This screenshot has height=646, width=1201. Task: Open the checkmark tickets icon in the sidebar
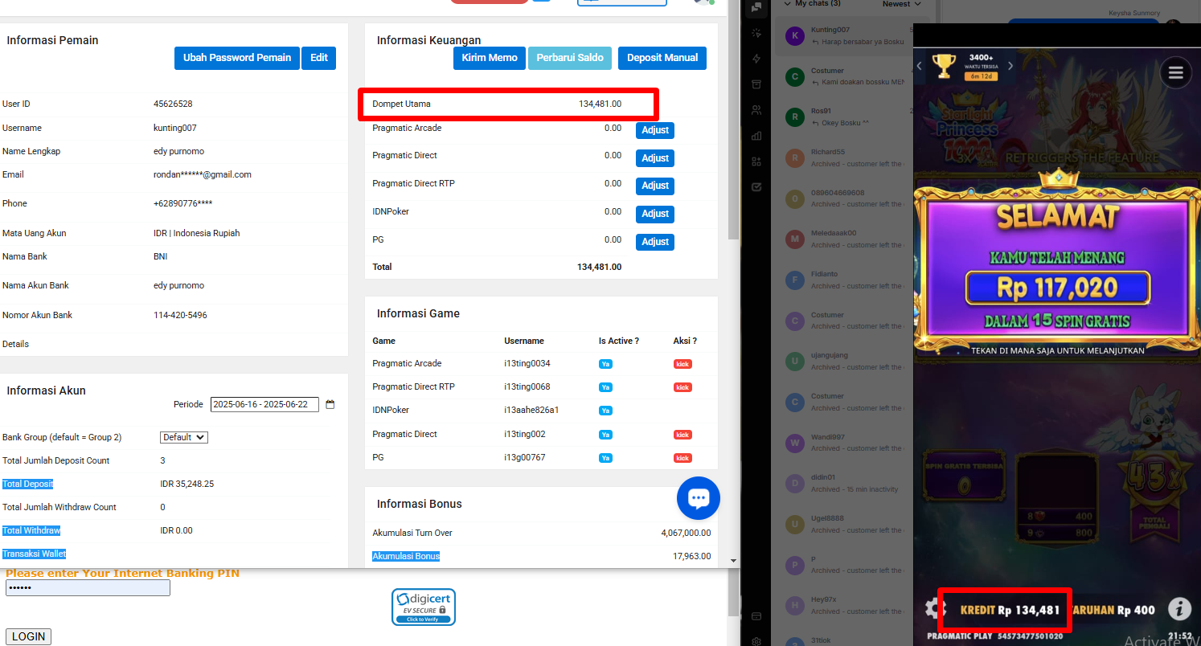(756, 187)
